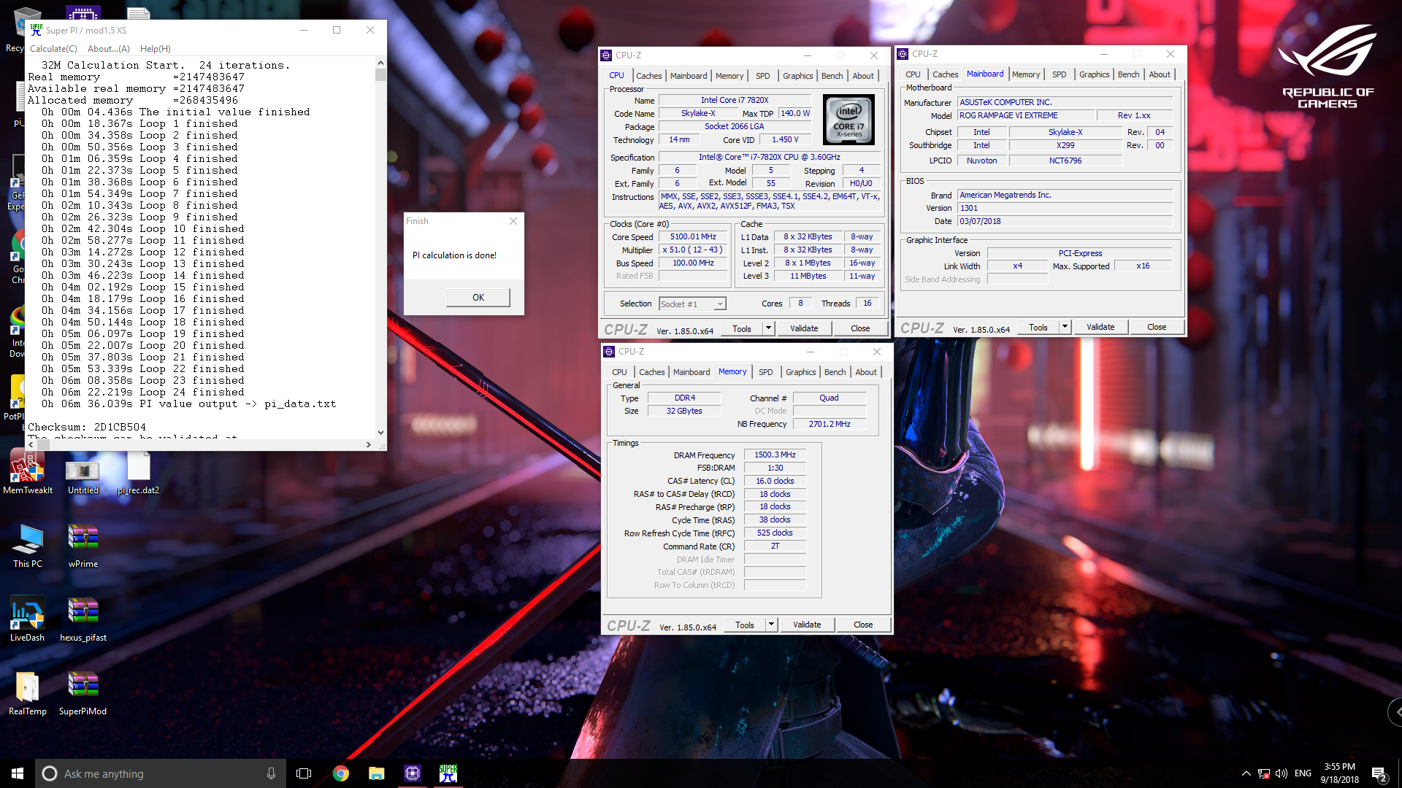The width and height of the screenshot is (1402, 788).
Task: Click the DRAM Frequency value 1500.3 MHz
Action: click(x=775, y=455)
